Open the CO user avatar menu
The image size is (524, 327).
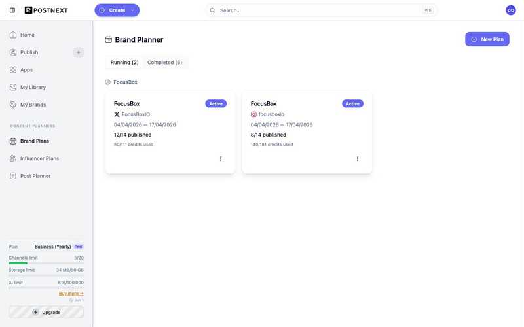(x=511, y=10)
